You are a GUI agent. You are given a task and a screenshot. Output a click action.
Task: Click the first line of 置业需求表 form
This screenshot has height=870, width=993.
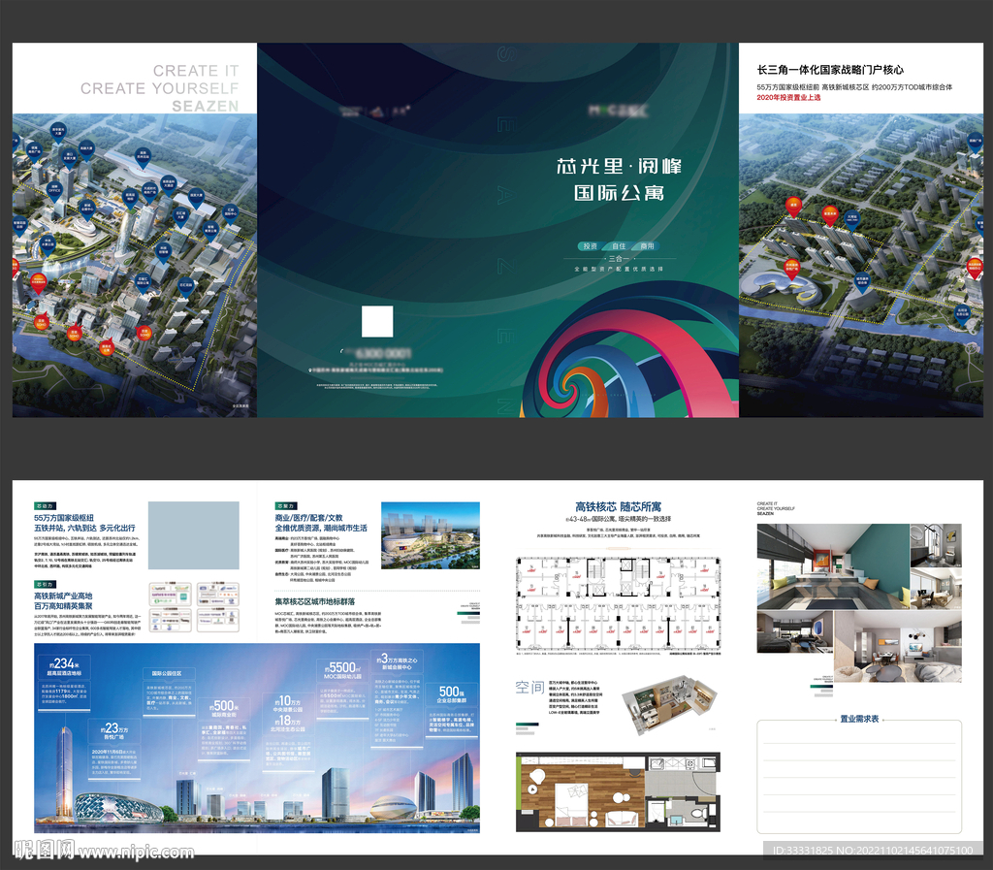tap(859, 742)
